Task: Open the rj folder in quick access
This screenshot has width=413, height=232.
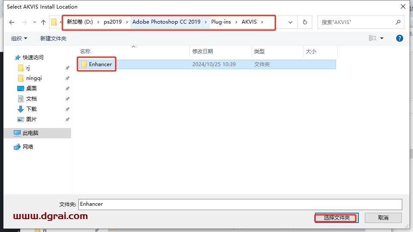Action: (x=28, y=68)
